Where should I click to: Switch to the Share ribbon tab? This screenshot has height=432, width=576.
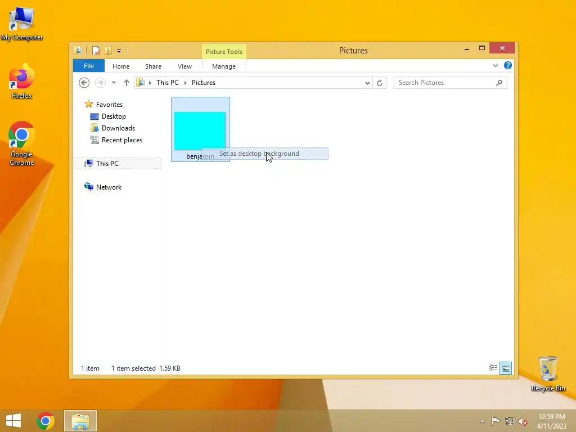tap(153, 66)
